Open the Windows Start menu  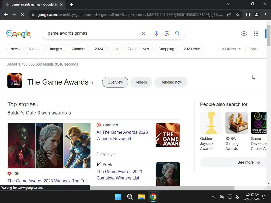click(x=118, y=197)
